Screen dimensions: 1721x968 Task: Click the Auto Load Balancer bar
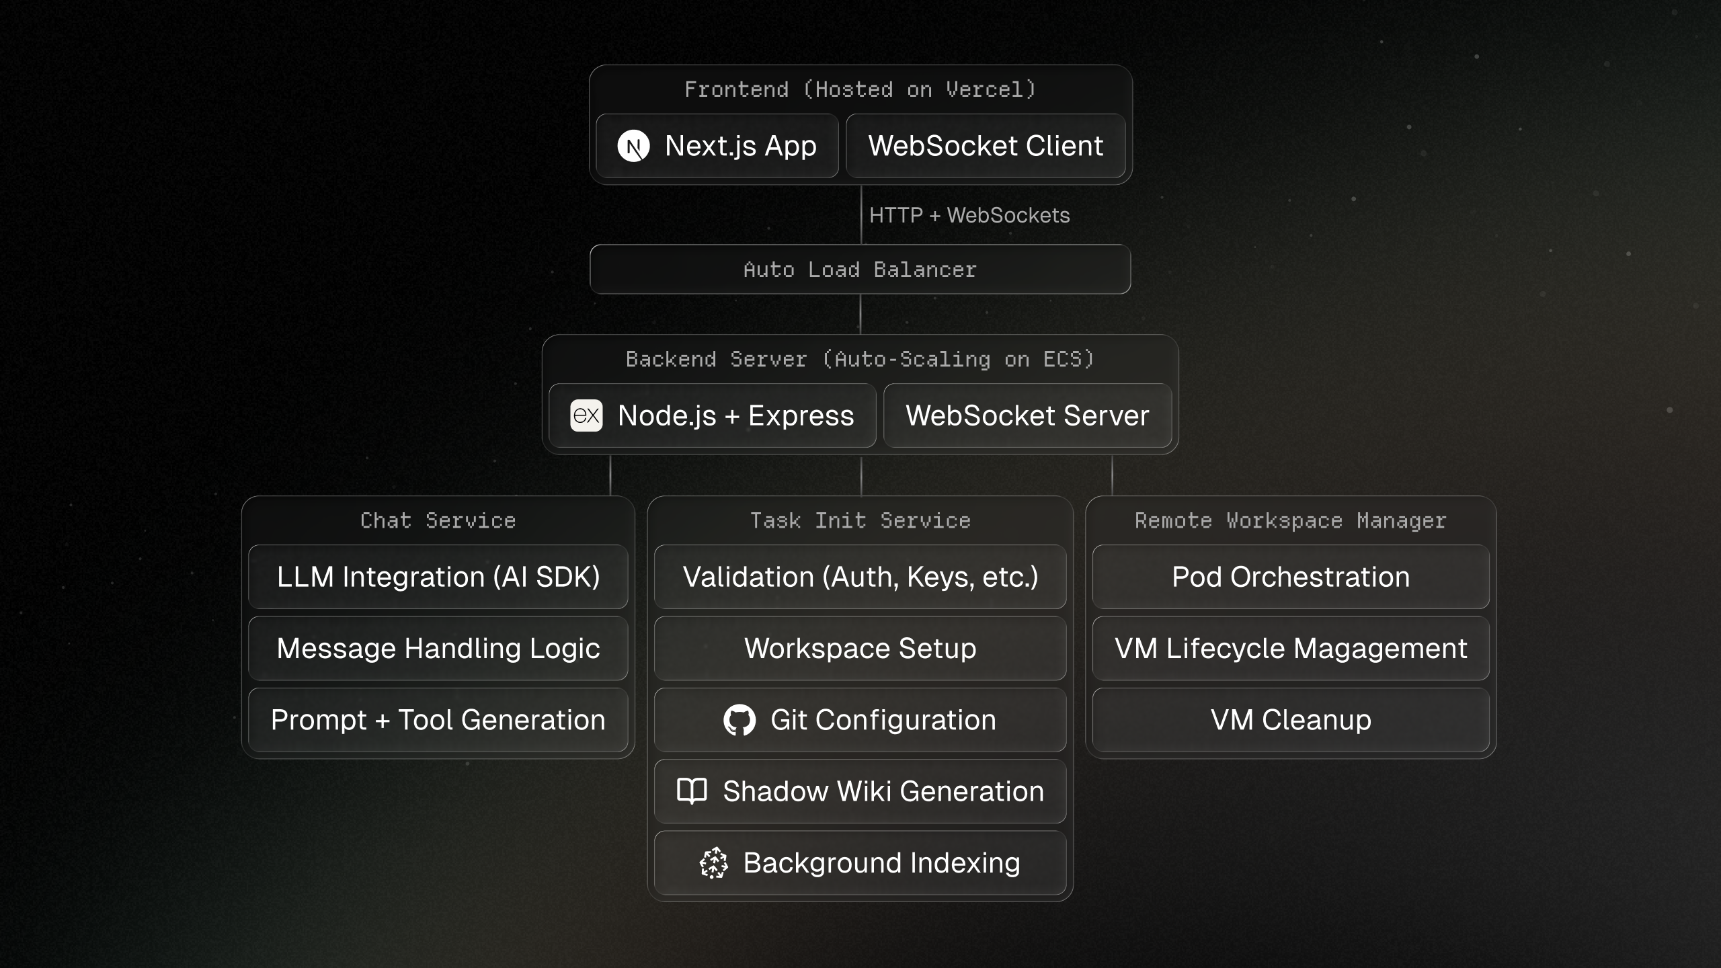[860, 270]
